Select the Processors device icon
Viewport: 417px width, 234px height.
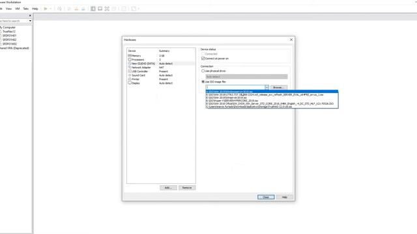pyautogui.click(x=130, y=60)
